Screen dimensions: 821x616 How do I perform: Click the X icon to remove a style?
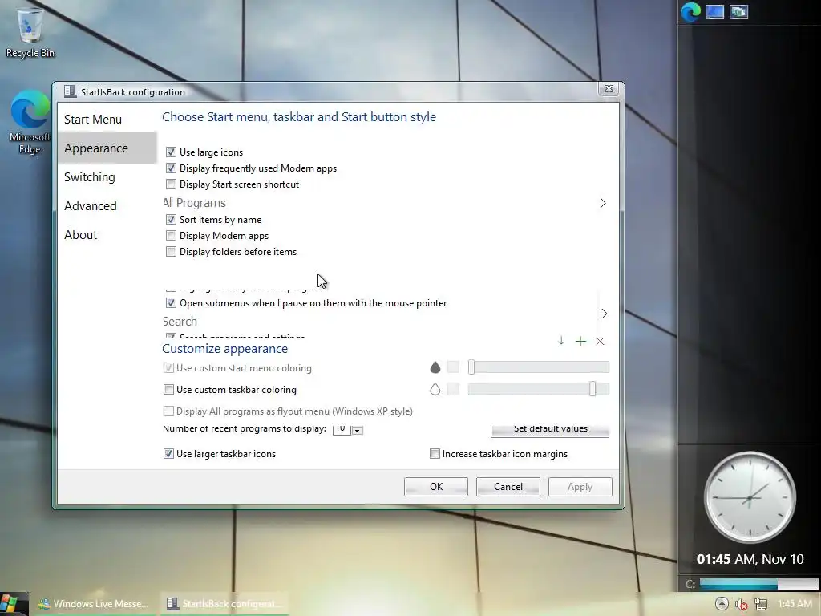pos(600,342)
